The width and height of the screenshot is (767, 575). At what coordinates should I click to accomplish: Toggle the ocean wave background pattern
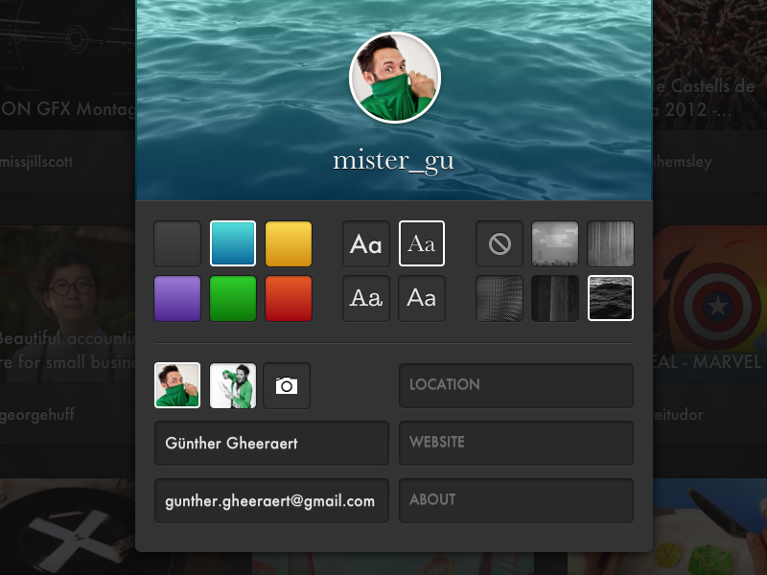611,298
